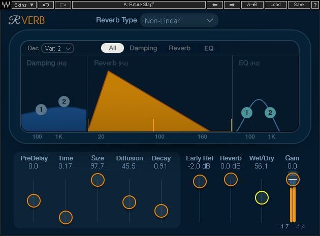320x236 pixels.
Task: Switch to the Damping tab
Action: click(x=143, y=48)
